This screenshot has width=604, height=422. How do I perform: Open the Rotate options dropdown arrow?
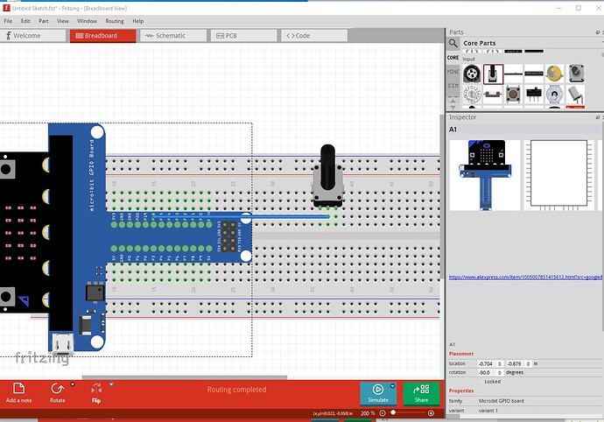pos(73,384)
